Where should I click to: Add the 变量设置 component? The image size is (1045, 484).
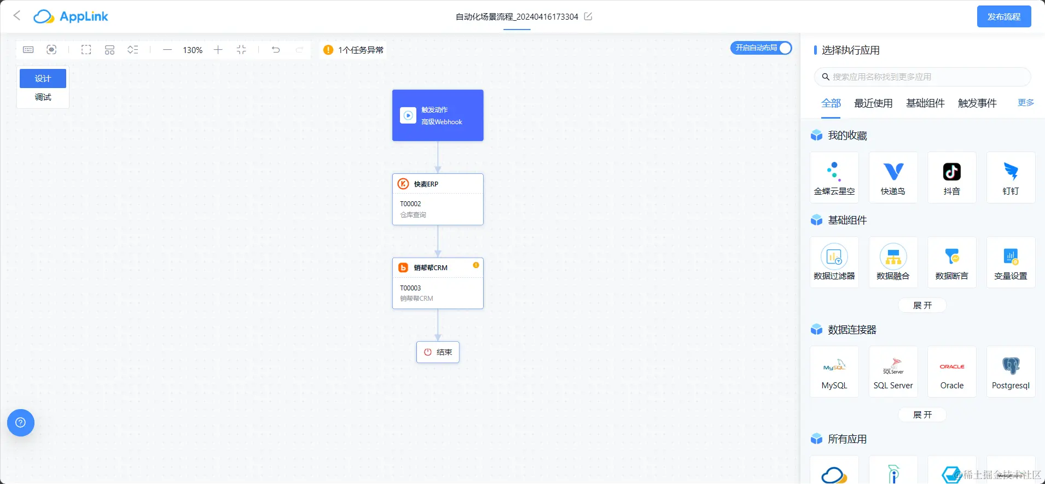click(x=1011, y=263)
